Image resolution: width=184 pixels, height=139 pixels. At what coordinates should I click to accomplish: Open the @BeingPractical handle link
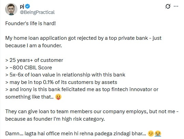[37, 12]
